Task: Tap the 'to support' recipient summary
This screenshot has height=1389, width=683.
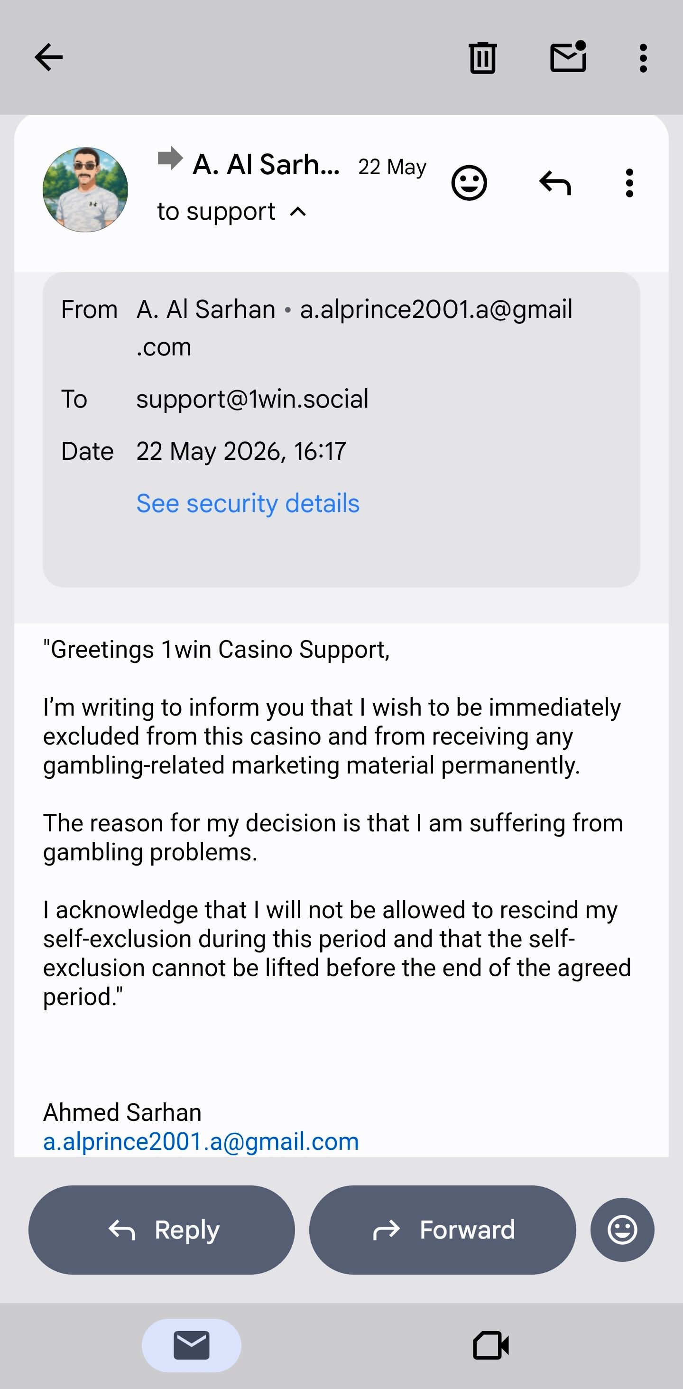Action: (x=216, y=211)
